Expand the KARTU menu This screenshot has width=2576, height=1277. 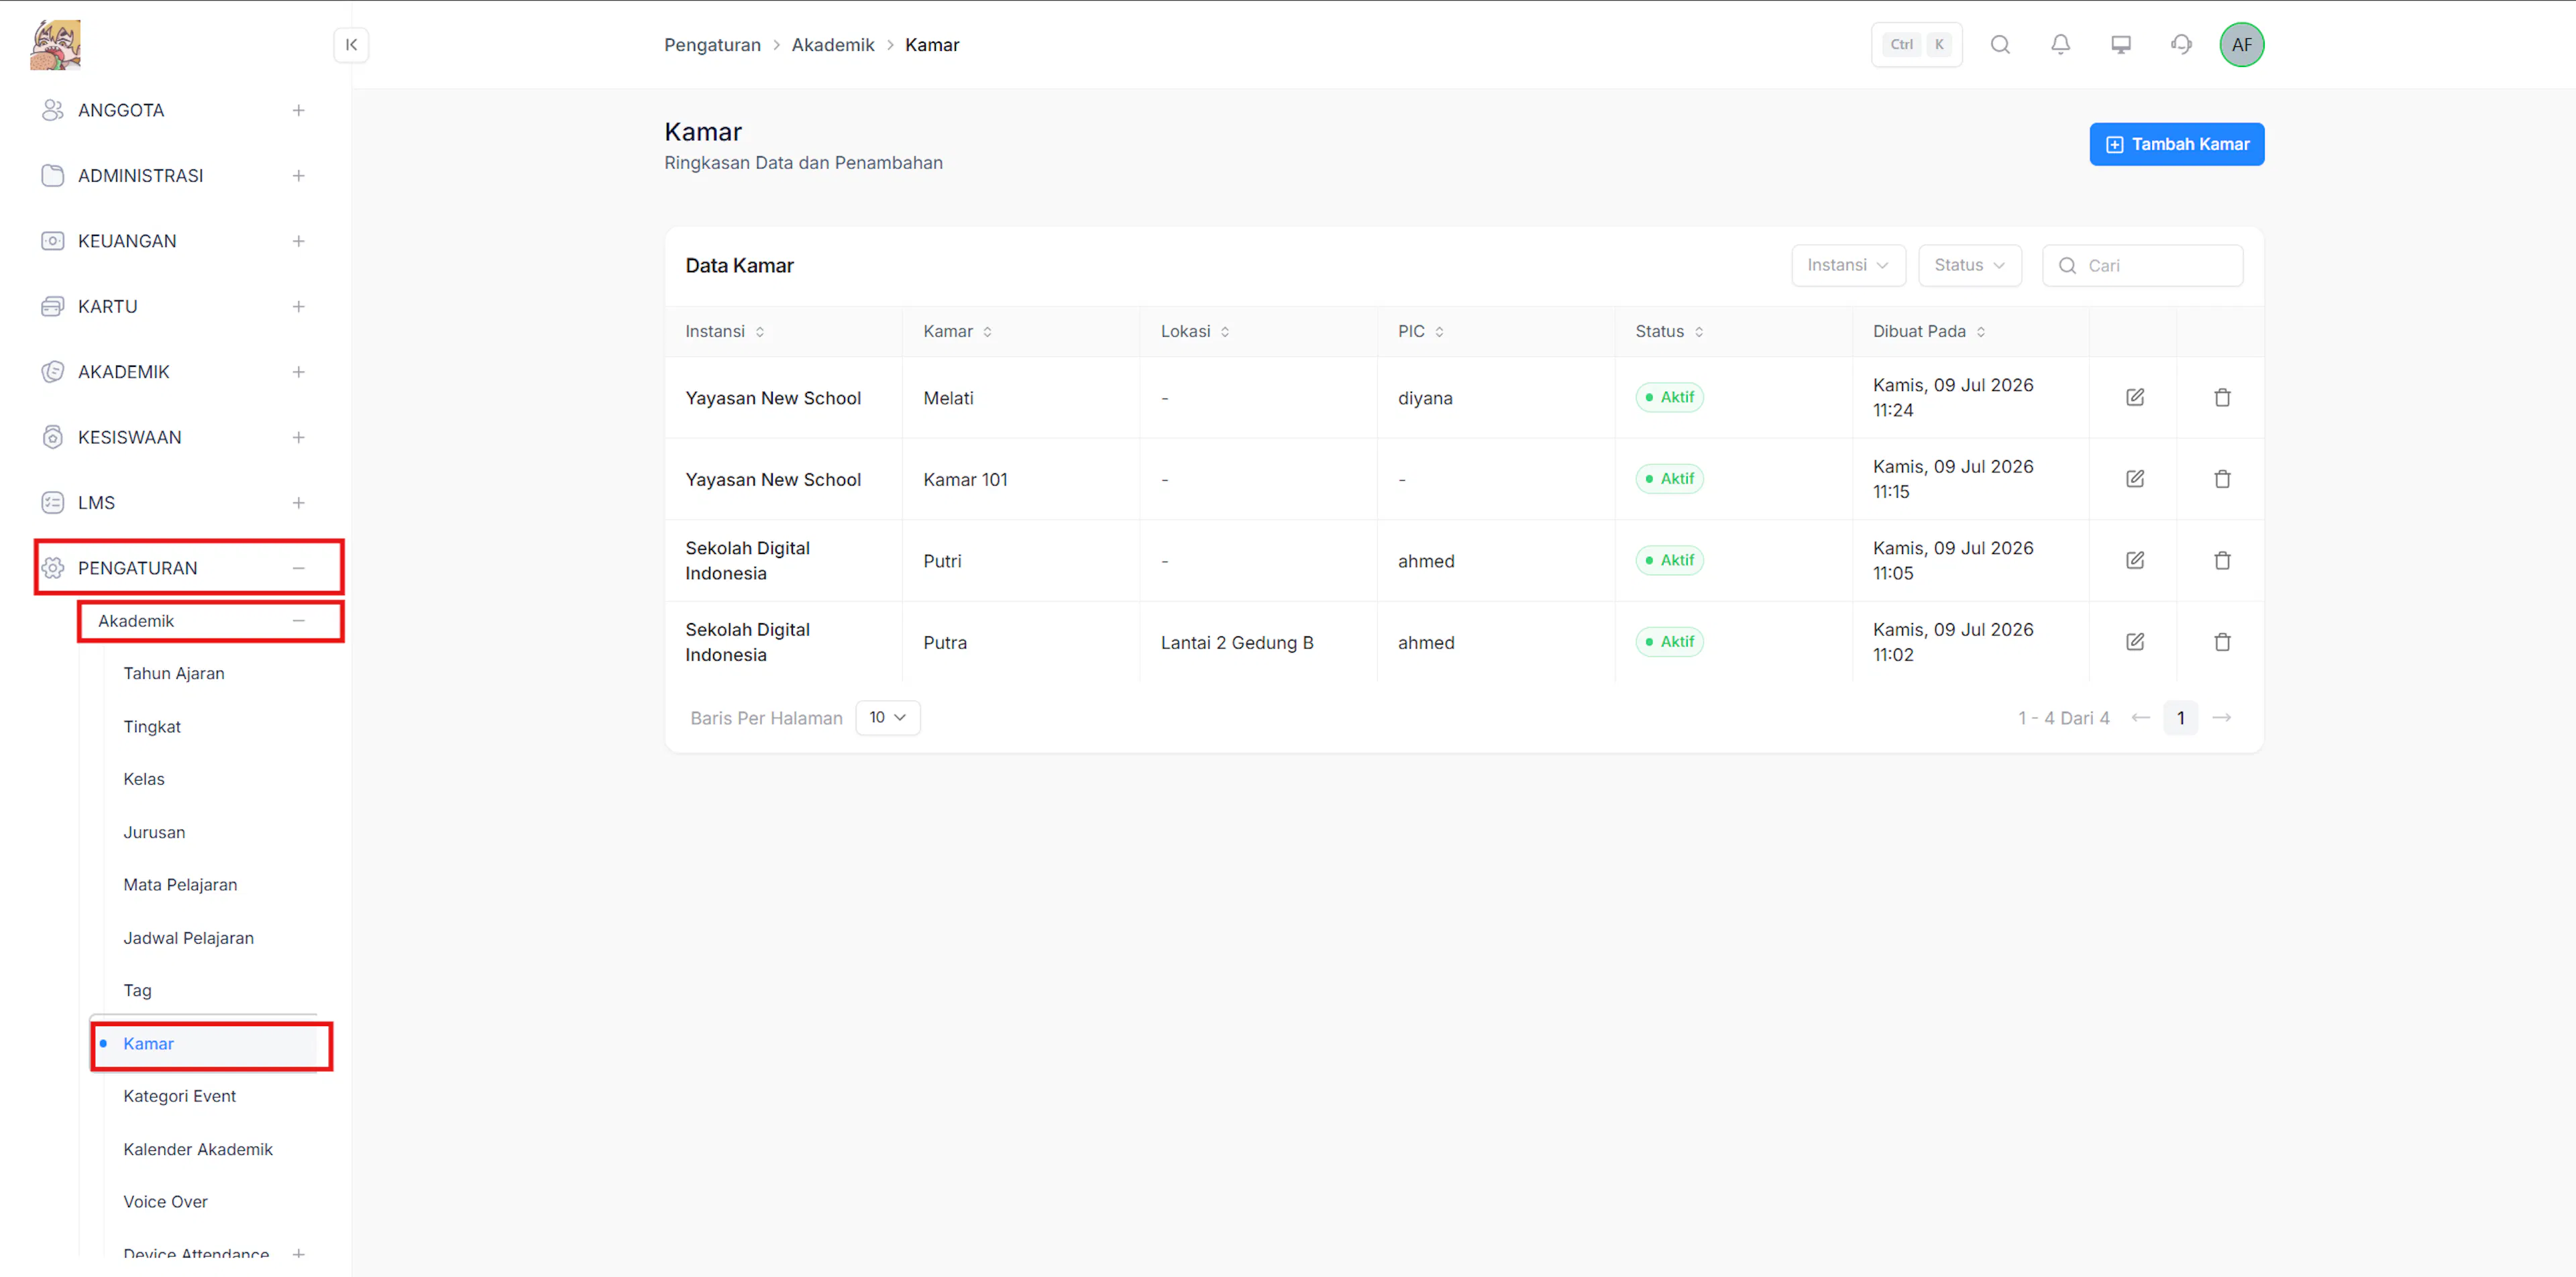coord(298,307)
